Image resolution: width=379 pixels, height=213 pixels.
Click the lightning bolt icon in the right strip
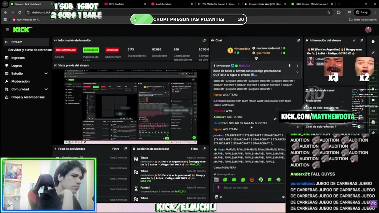coord(373,78)
